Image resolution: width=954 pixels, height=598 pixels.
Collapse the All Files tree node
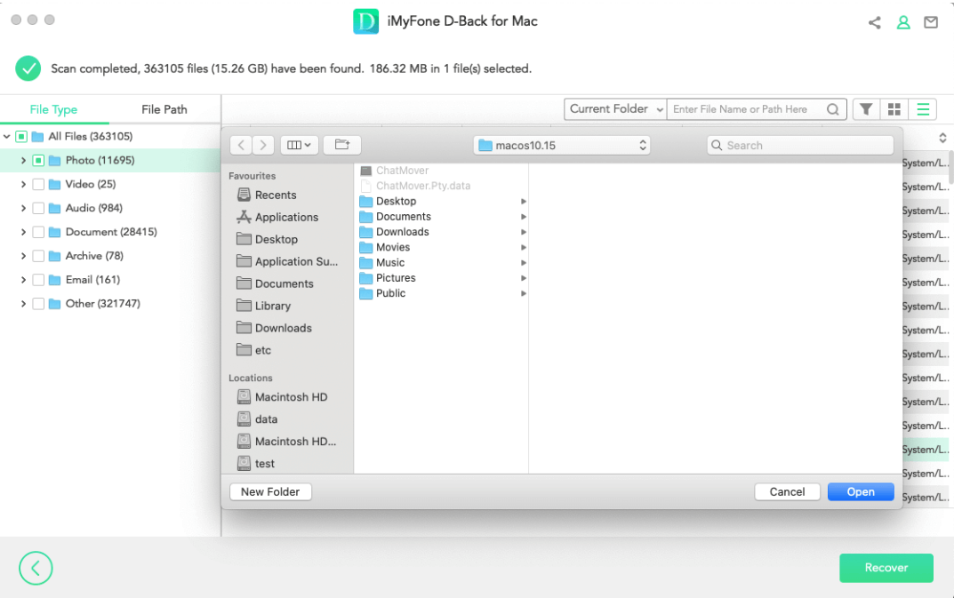7,136
